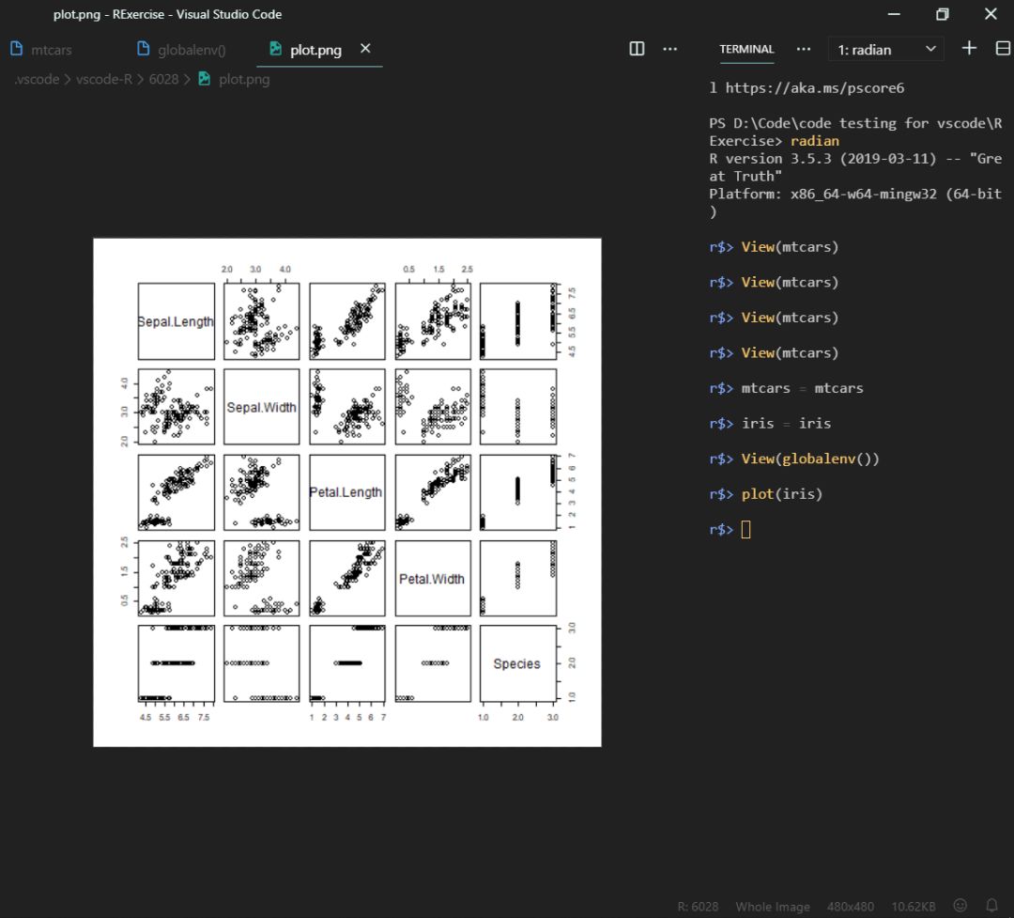Image resolution: width=1014 pixels, height=918 pixels.
Task: Click the 'Whole Image' zoom status item
Action: point(772,907)
